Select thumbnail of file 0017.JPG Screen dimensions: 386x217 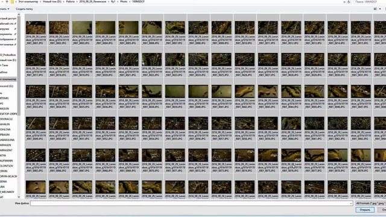point(36,60)
